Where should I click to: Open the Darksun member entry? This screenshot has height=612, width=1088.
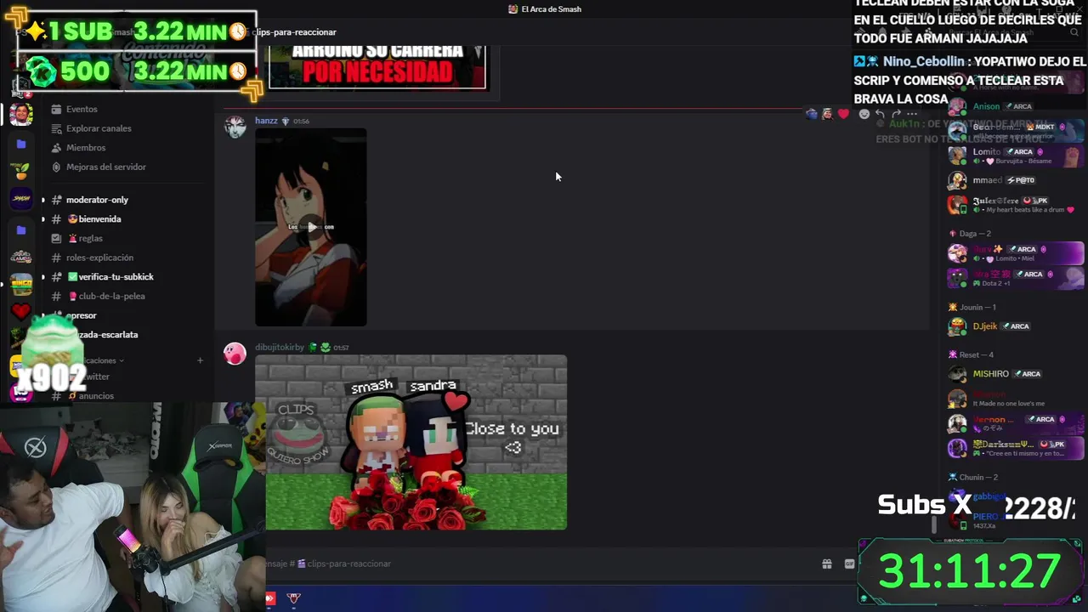1016,448
